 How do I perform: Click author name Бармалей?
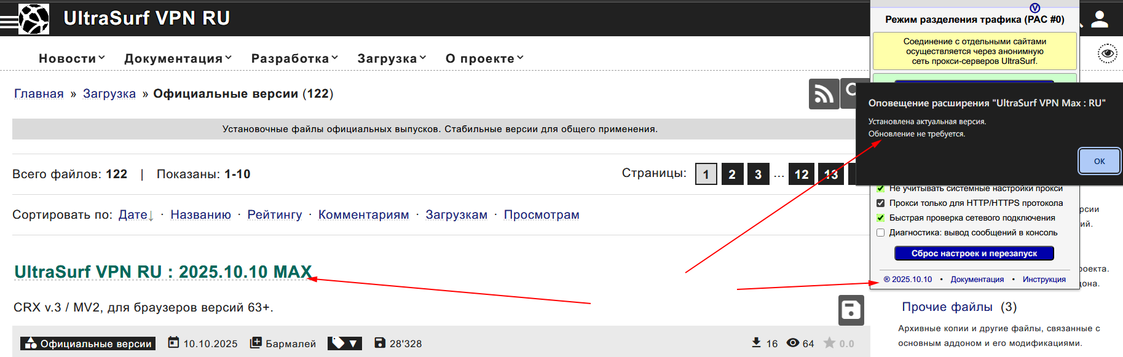click(291, 343)
